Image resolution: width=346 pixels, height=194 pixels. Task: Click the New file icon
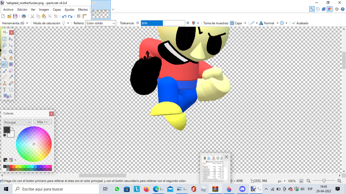coord(3,16)
